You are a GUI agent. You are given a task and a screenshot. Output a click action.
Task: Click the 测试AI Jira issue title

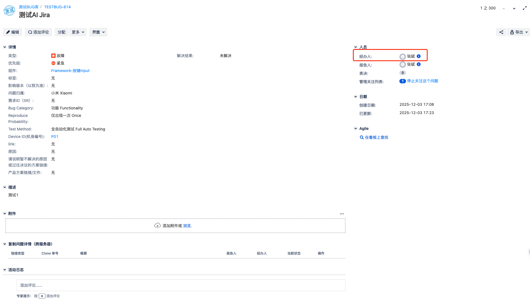click(34, 15)
